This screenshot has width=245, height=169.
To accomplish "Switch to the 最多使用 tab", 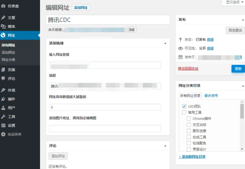I will 211,96.
